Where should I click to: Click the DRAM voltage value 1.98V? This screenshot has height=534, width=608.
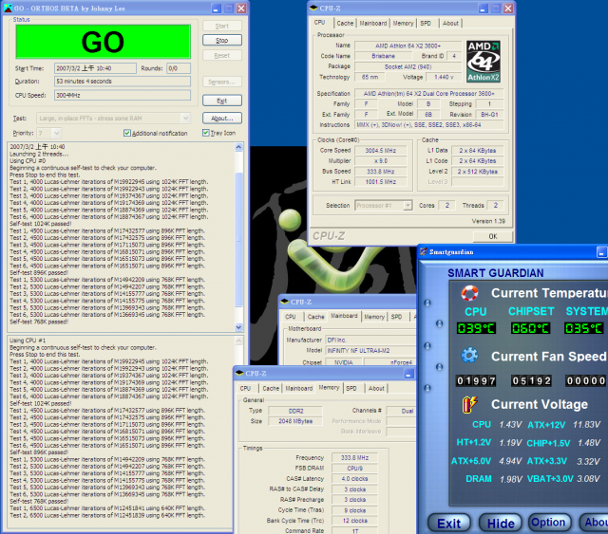(511, 479)
